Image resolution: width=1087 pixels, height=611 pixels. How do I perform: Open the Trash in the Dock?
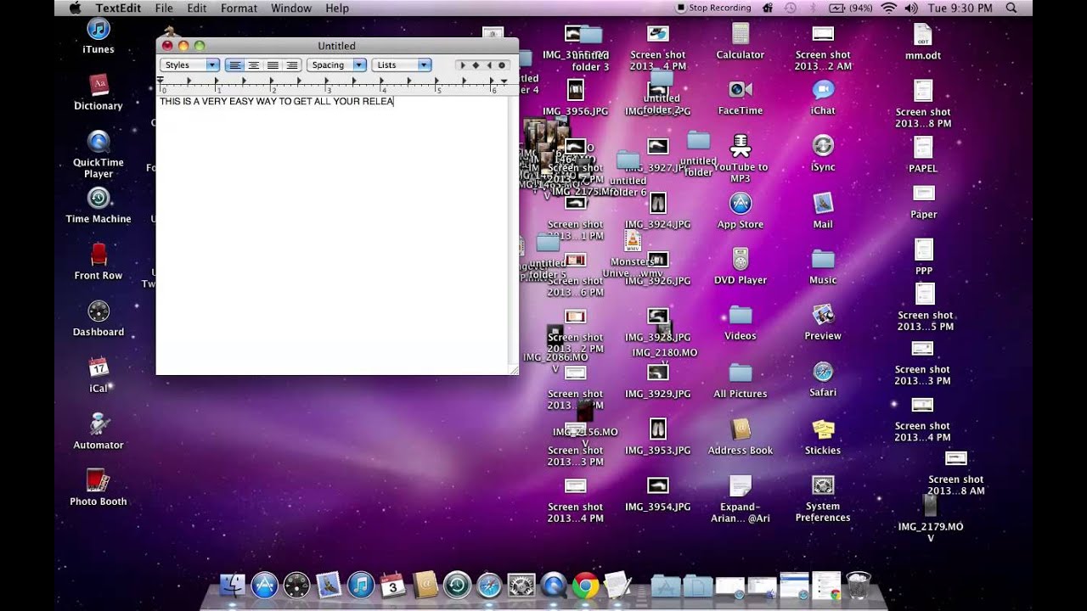pos(859,585)
